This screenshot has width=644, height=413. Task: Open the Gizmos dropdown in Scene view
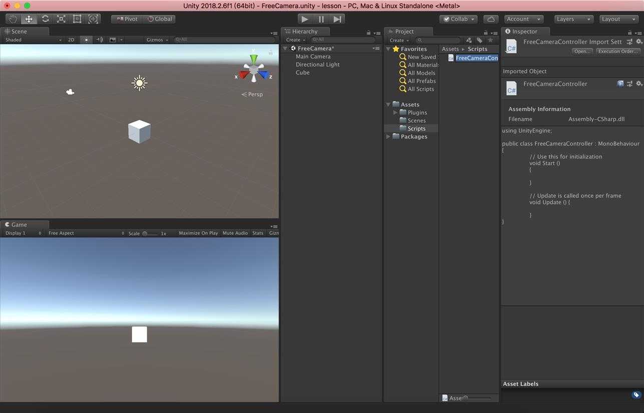click(158, 40)
